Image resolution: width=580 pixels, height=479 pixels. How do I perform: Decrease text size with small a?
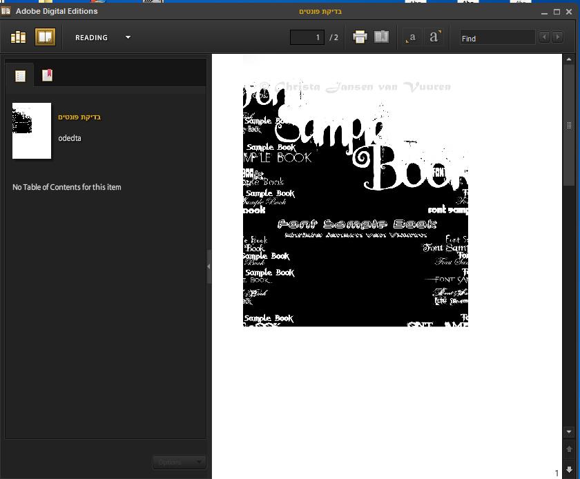point(412,37)
